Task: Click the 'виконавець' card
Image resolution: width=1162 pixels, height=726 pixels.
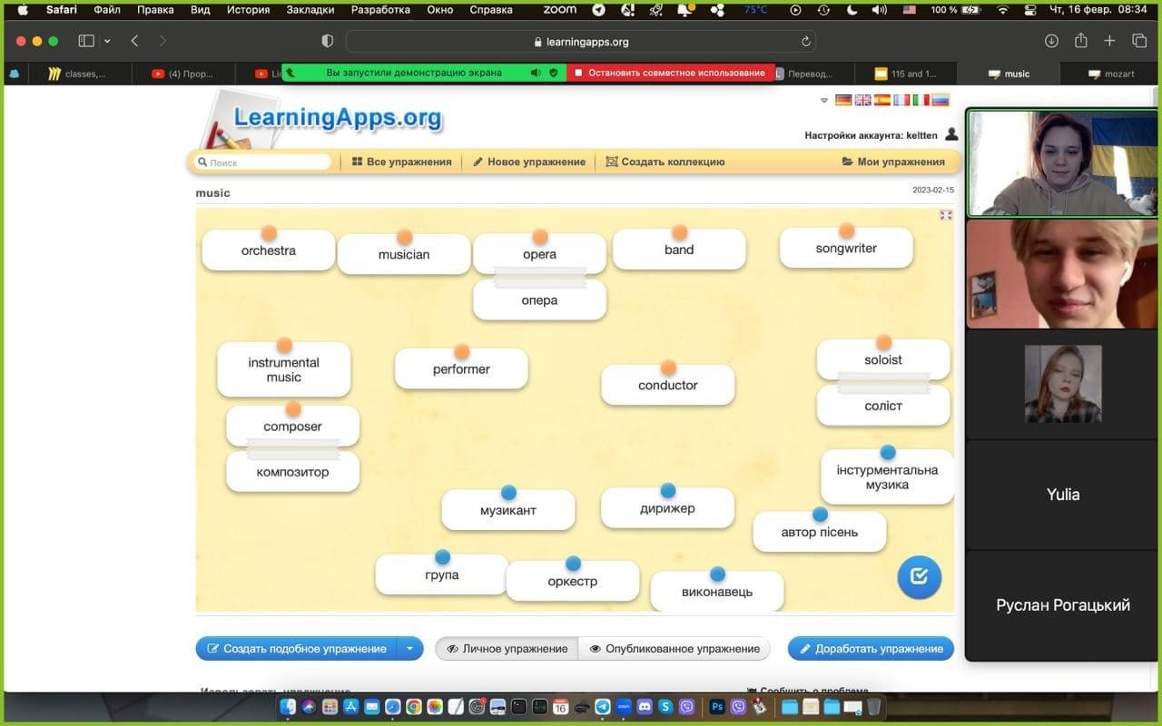Action: [x=717, y=592]
